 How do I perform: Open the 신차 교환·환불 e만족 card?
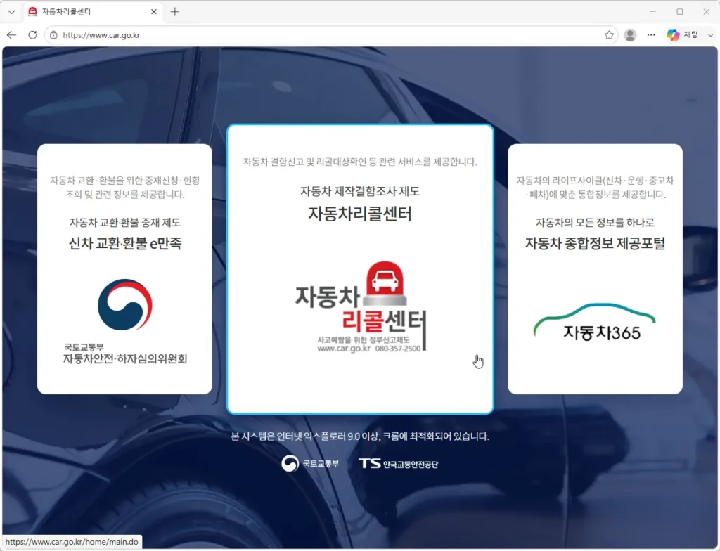click(125, 269)
